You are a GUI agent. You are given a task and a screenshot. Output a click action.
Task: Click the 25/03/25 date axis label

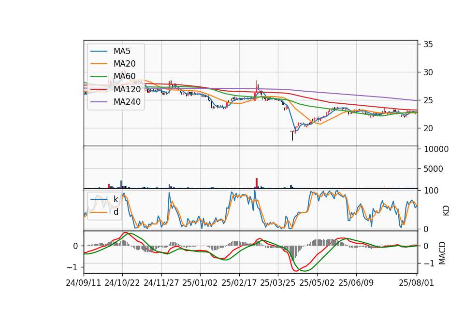[278, 283]
